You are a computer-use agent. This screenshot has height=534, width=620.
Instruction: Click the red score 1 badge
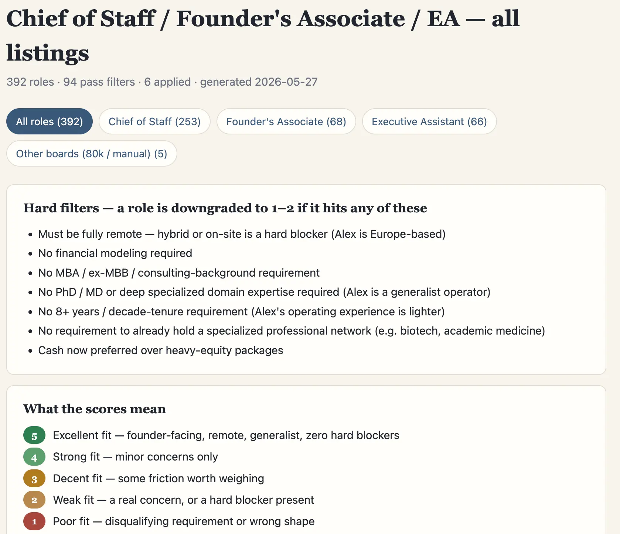coord(34,521)
